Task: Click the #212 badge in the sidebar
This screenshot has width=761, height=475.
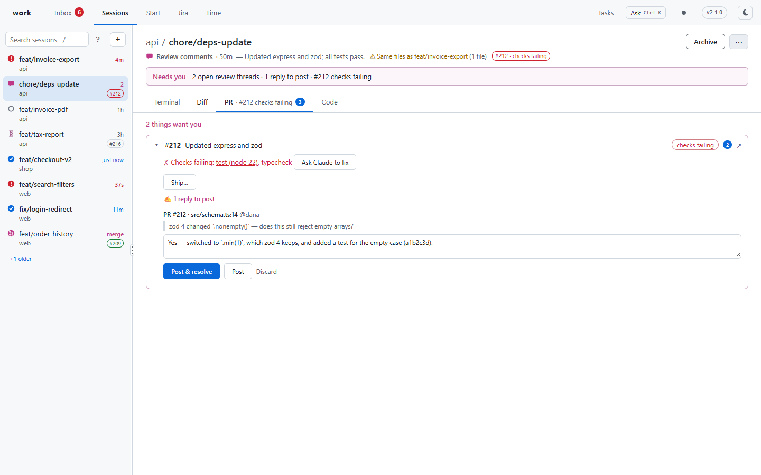Action: coord(115,93)
